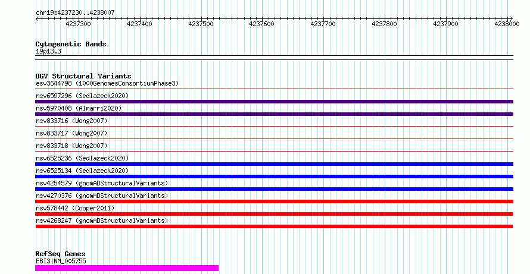Click the 4237700 ruler position label
Viewport: 530px width, 274px height.
tap(323, 24)
